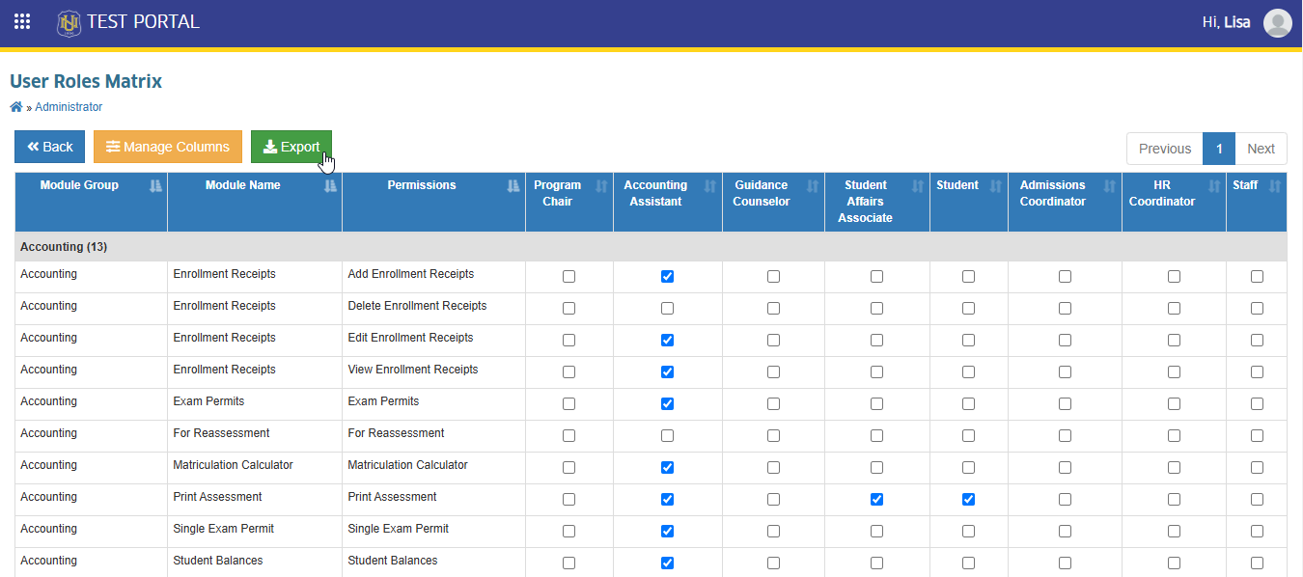
Task: Open Manage Columns
Action: point(168,147)
